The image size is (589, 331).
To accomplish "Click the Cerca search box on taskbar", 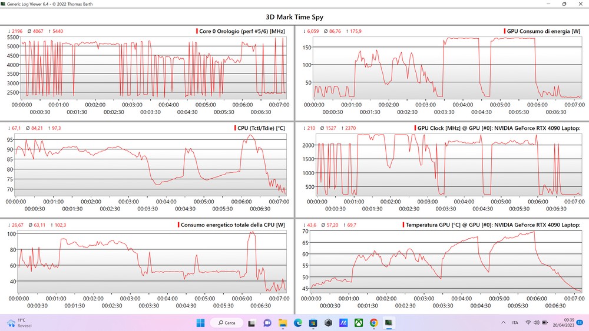I will click(227, 323).
